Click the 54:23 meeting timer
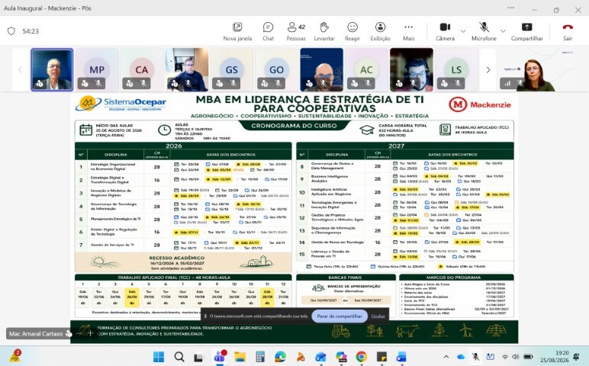589x366 pixels. [x=31, y=31]
